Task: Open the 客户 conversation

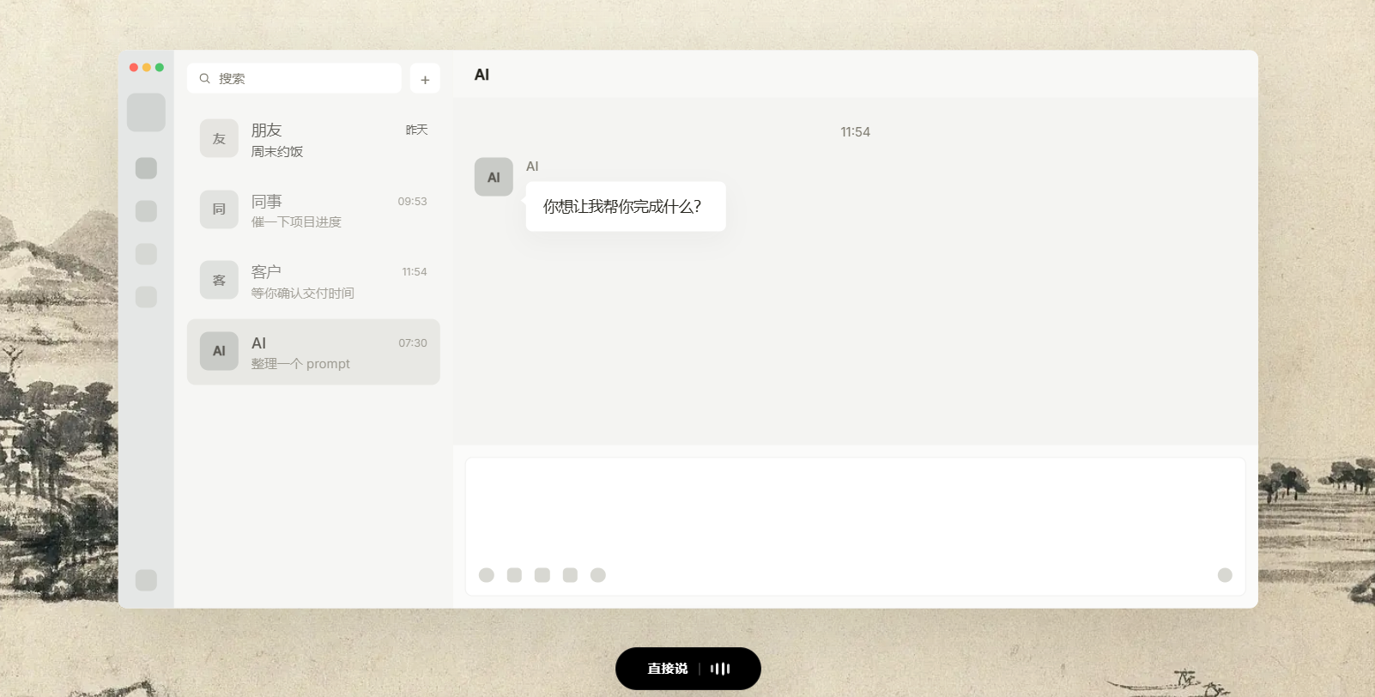Action: click(x=313, y=281)
